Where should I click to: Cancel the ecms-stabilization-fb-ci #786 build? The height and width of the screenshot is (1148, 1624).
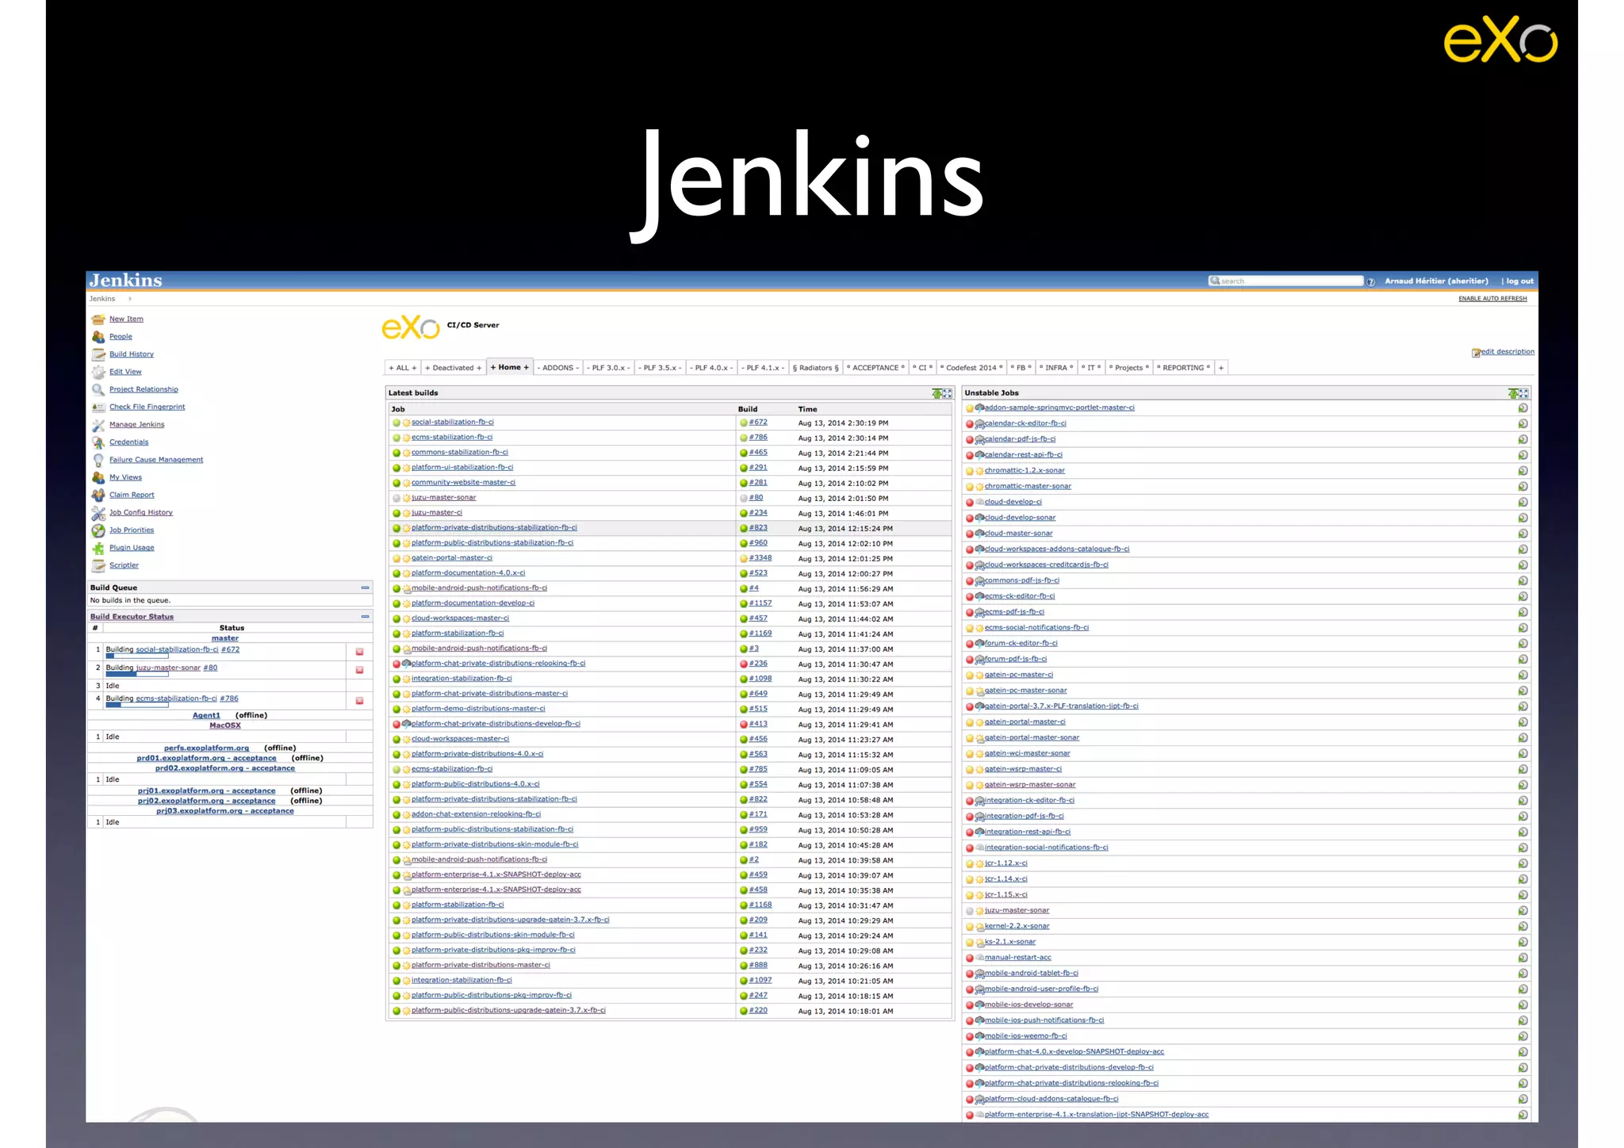(359, 701)
